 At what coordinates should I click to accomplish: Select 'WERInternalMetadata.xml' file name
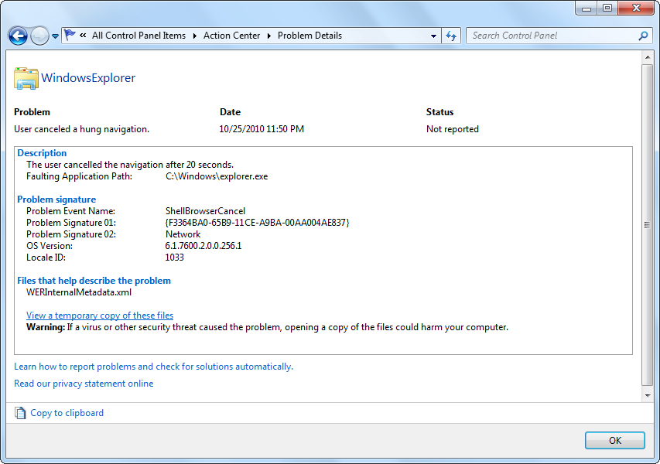79,292
